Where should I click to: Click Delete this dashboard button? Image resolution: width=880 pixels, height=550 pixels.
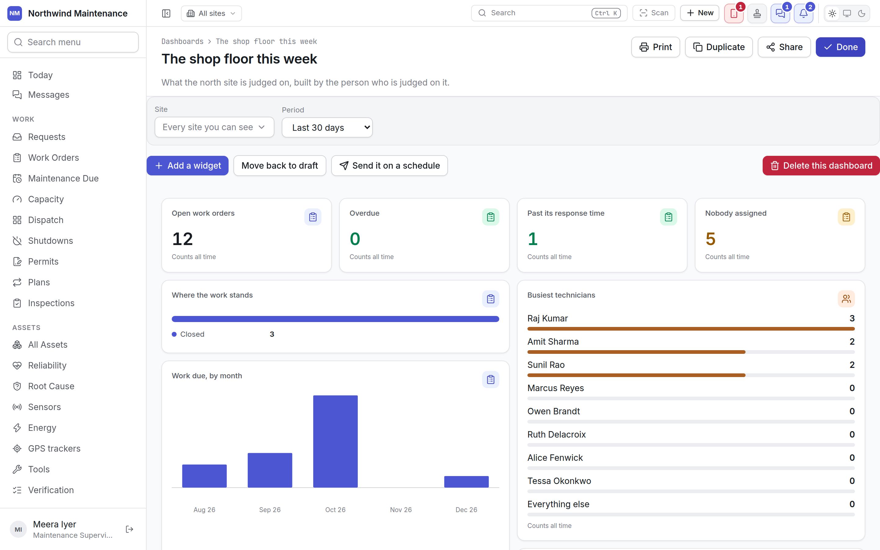tap(821, 166)
